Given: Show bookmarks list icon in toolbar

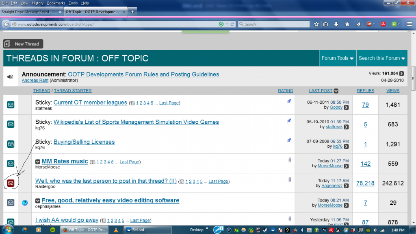Looking at the screenshot, I should [325, 24].
